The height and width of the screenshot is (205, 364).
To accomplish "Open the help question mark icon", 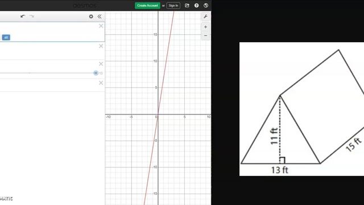I will pyautogui.click(x=196, y=6).
